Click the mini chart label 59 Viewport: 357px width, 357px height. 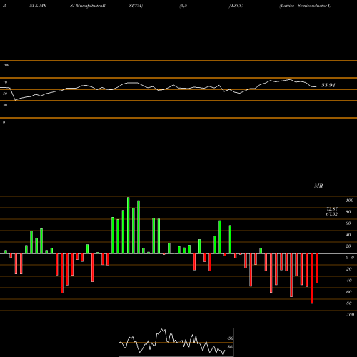coord(231,338)
